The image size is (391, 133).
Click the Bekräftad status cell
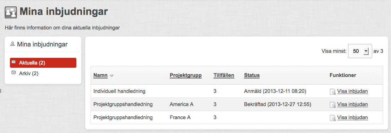pos(278,104)
